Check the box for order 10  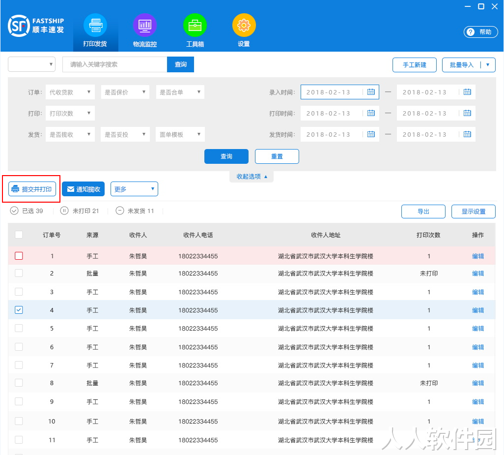tap(19, 421)
